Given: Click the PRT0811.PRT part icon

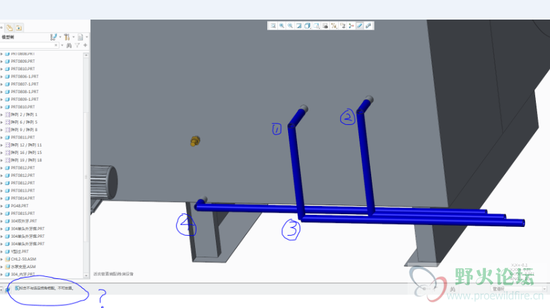Looking at the screenshot, I should click(7, 137).
